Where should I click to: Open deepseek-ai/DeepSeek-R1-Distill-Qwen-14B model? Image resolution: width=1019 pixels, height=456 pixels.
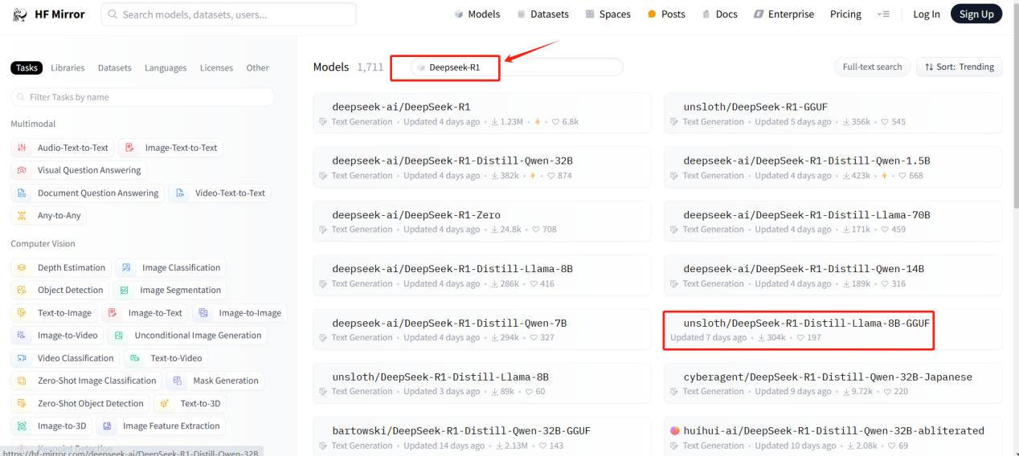(x=833, y=275)
